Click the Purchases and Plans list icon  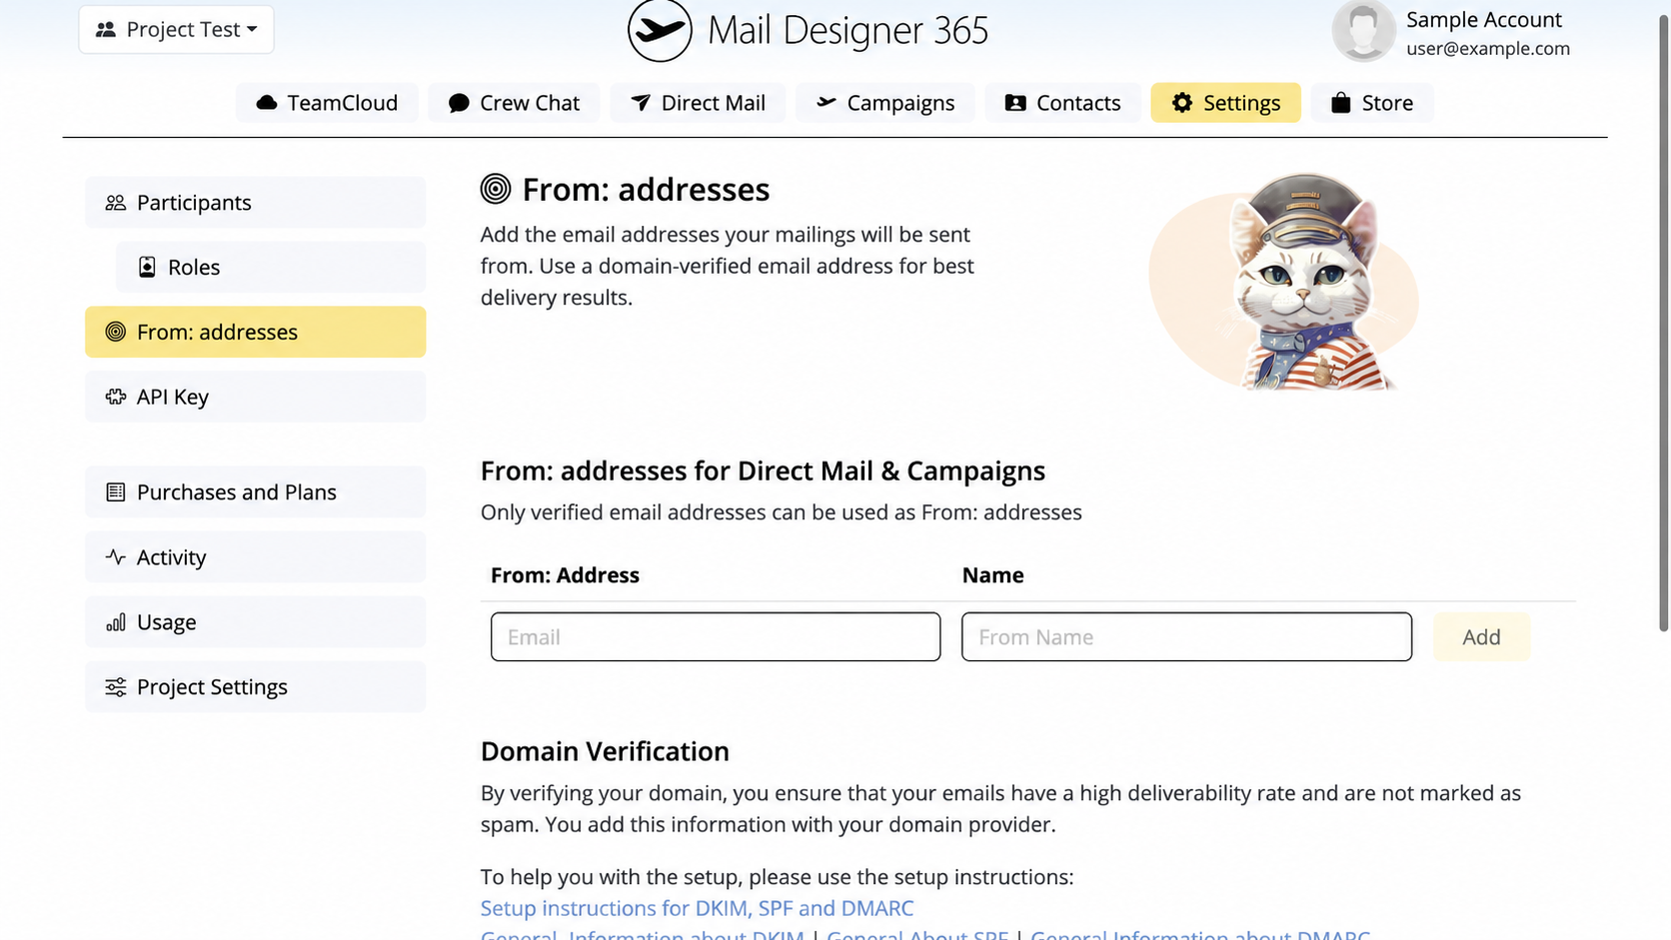pos(116,492)
